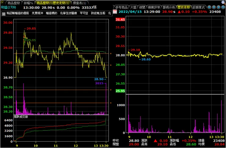
Task: Select the 有認購權證的個股 category
Action: pyautogui.click(x=18, y=13)
